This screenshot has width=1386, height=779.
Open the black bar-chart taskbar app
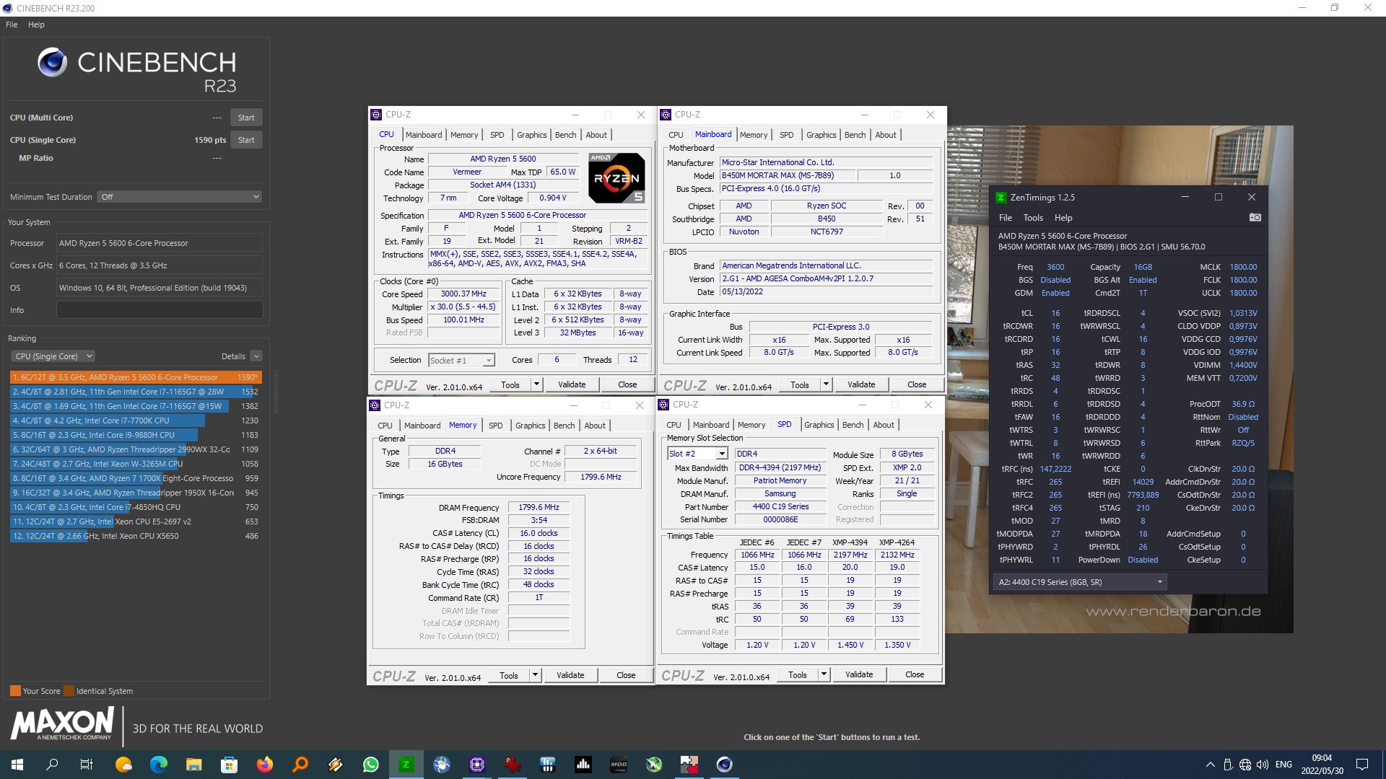tap(583, 765)
